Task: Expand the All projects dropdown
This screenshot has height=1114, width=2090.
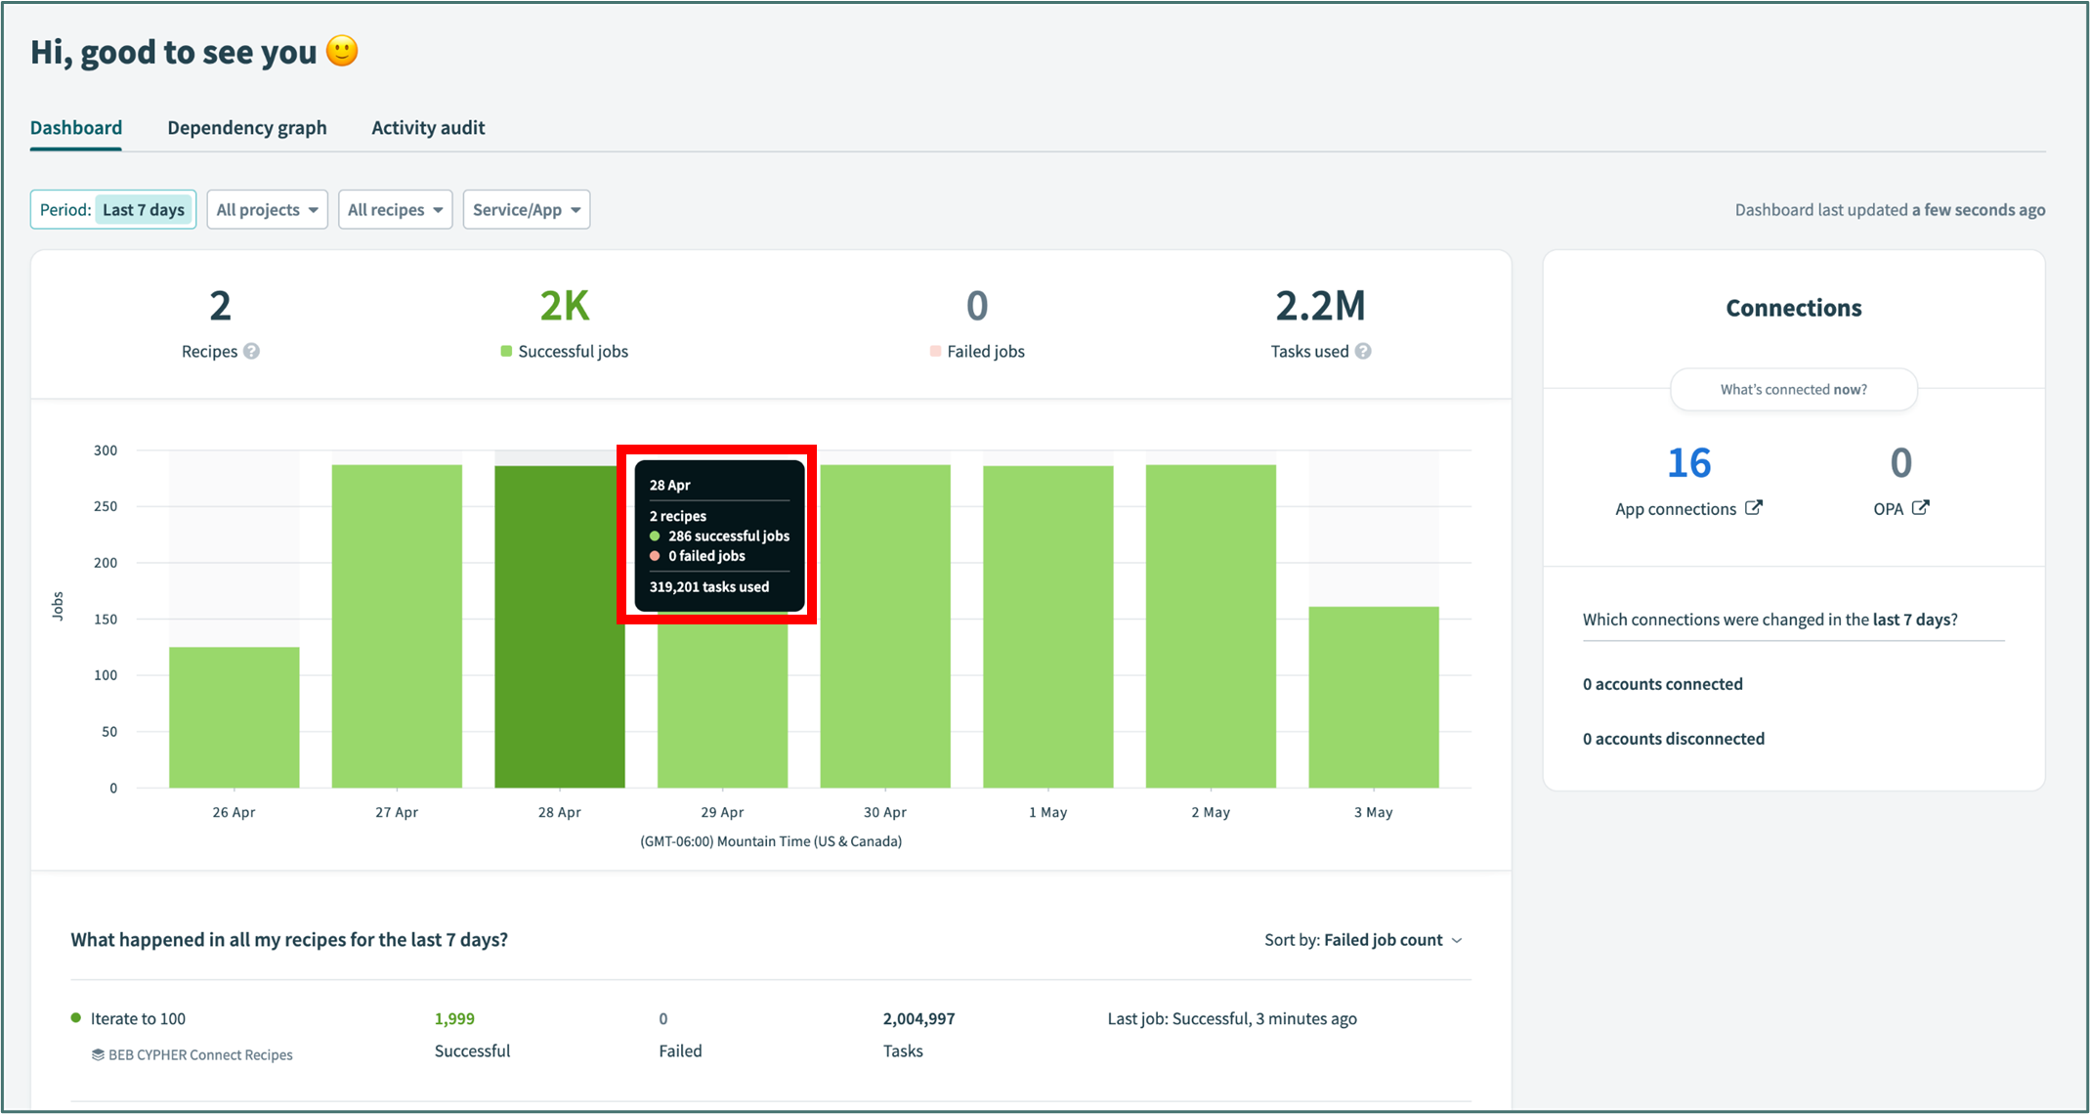Action: click(x=267, y=209)
